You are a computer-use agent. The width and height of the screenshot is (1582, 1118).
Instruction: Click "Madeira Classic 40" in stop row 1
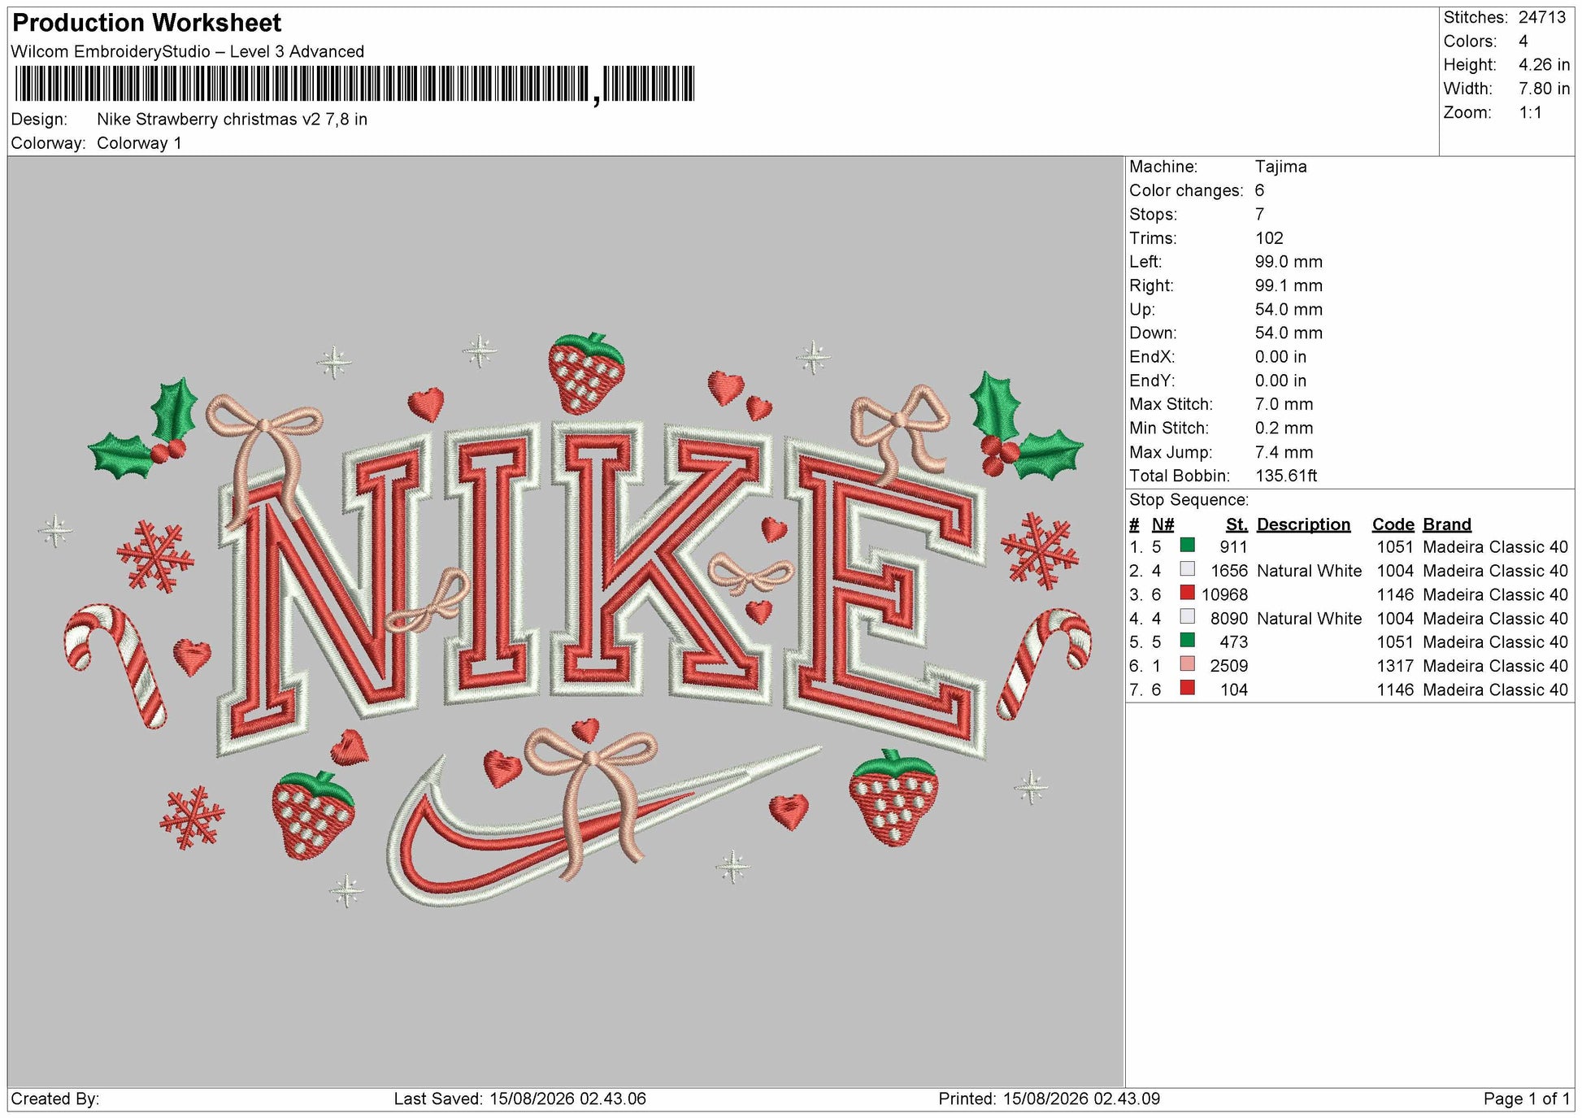coord(1495,547)
